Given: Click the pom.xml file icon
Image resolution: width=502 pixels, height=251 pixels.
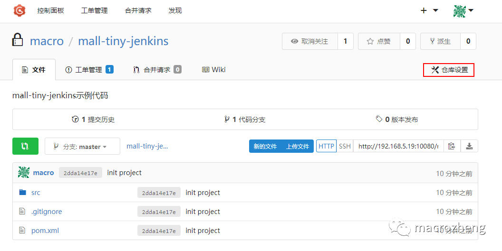Looking at the screenshot, I should [22, 230].
